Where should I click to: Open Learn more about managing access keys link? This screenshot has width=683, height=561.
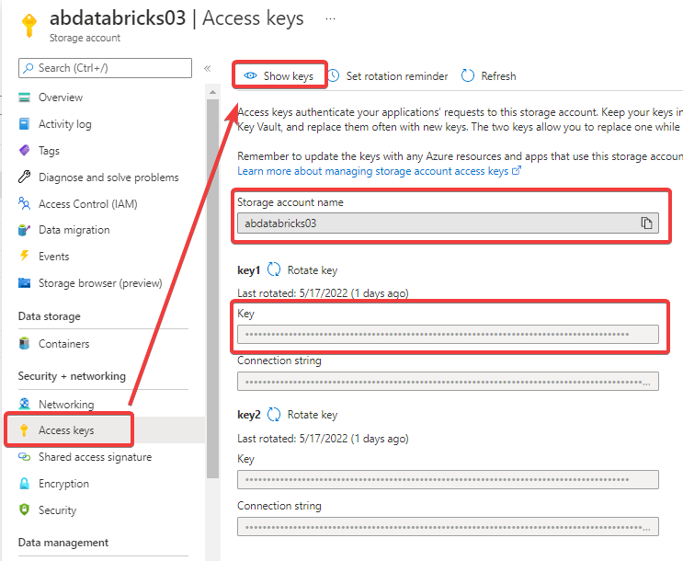379,171
